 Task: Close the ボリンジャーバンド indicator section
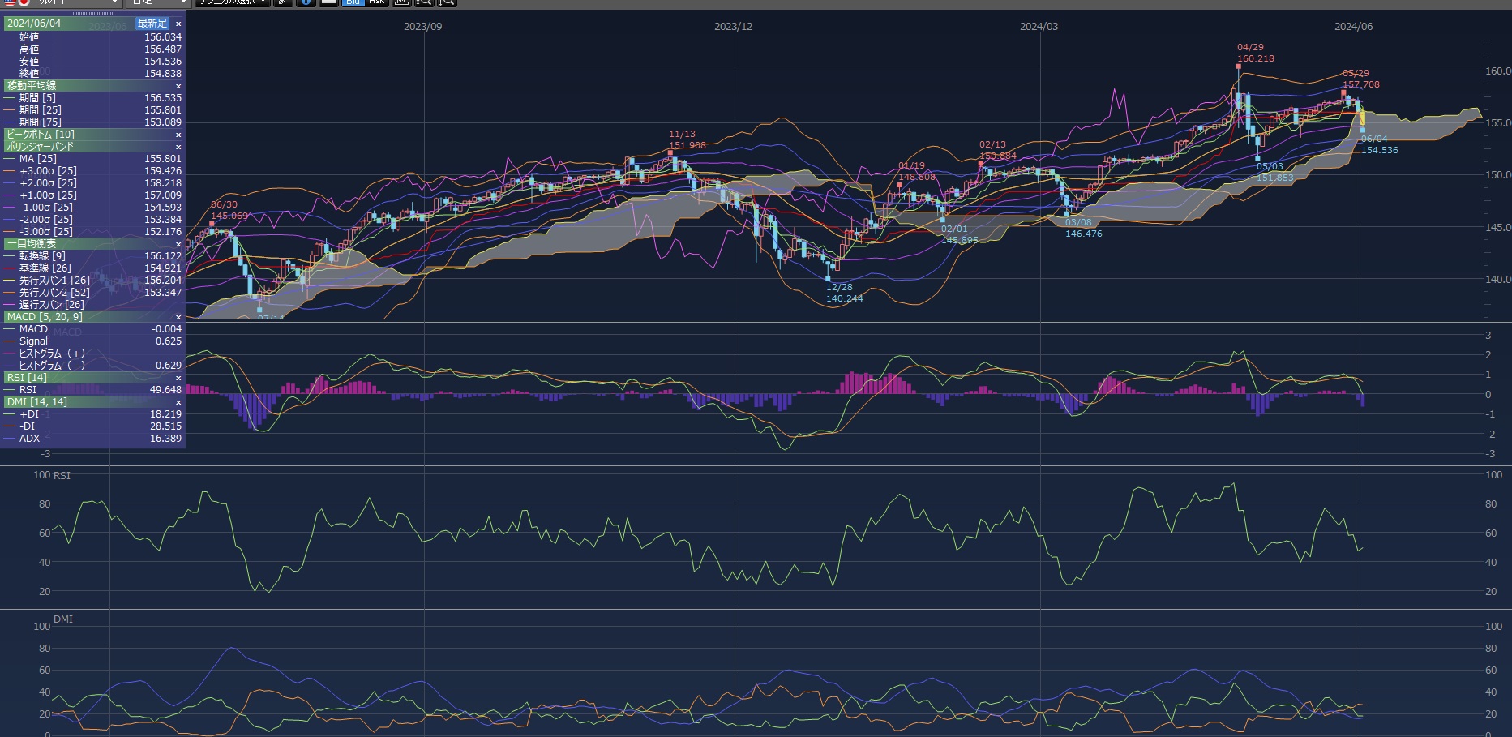pyautogui.click(x=178, y=147)
